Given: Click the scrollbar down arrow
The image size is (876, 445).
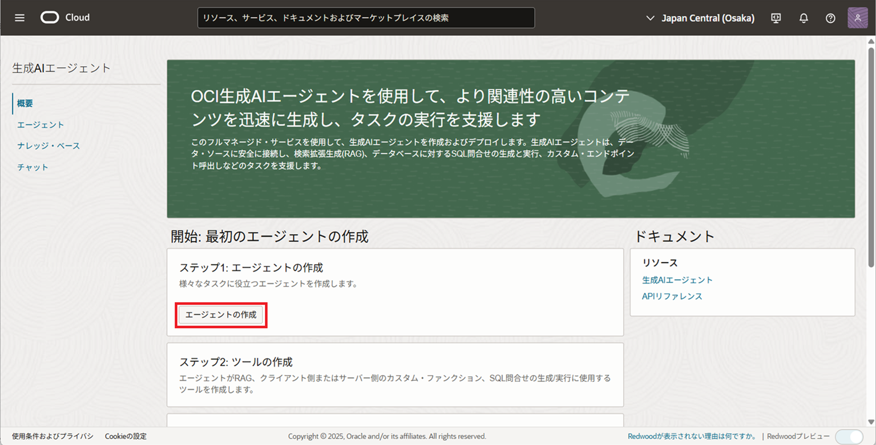Looking at the screenshot, I should pyautogui.click(x=871, y=422).
